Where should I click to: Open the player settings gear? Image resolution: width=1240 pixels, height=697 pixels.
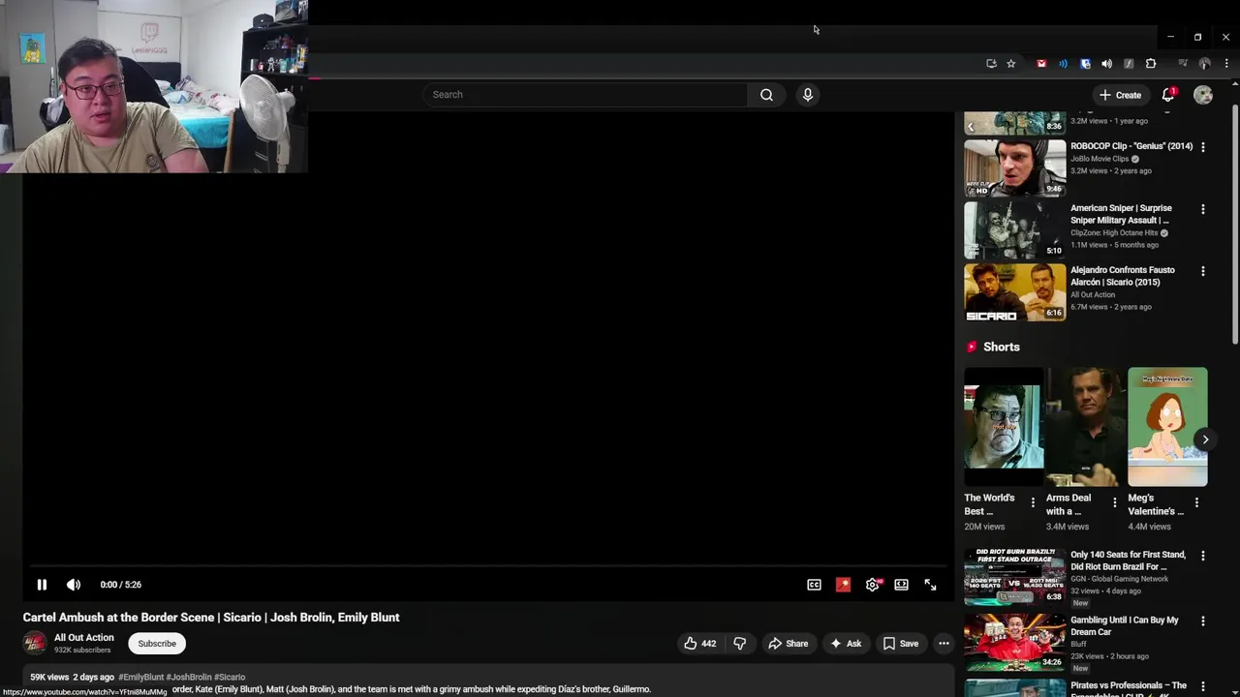tap(872, 585)
